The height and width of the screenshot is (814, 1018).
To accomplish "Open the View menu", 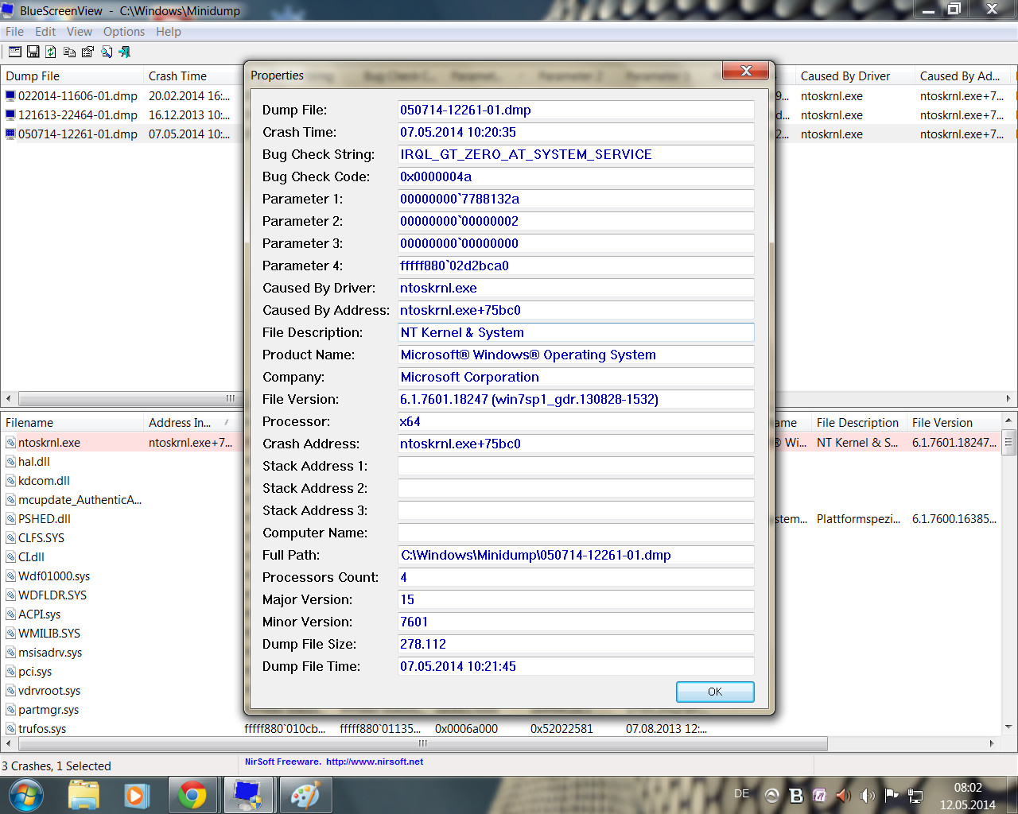I will click(x=80, y=32).
